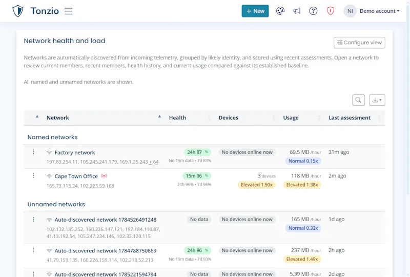
Task: Expand the Demo account dropdown
Action: click(380, 11)
